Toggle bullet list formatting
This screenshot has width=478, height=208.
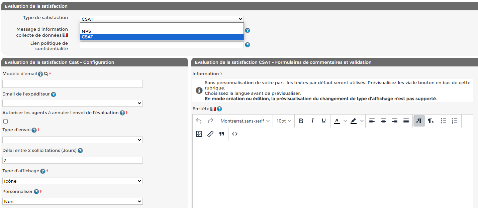pyautogui.click(x=444, y=121)
